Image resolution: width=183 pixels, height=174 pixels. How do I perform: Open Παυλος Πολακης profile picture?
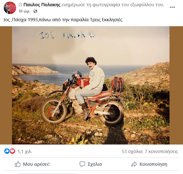(x=10, y=8)
